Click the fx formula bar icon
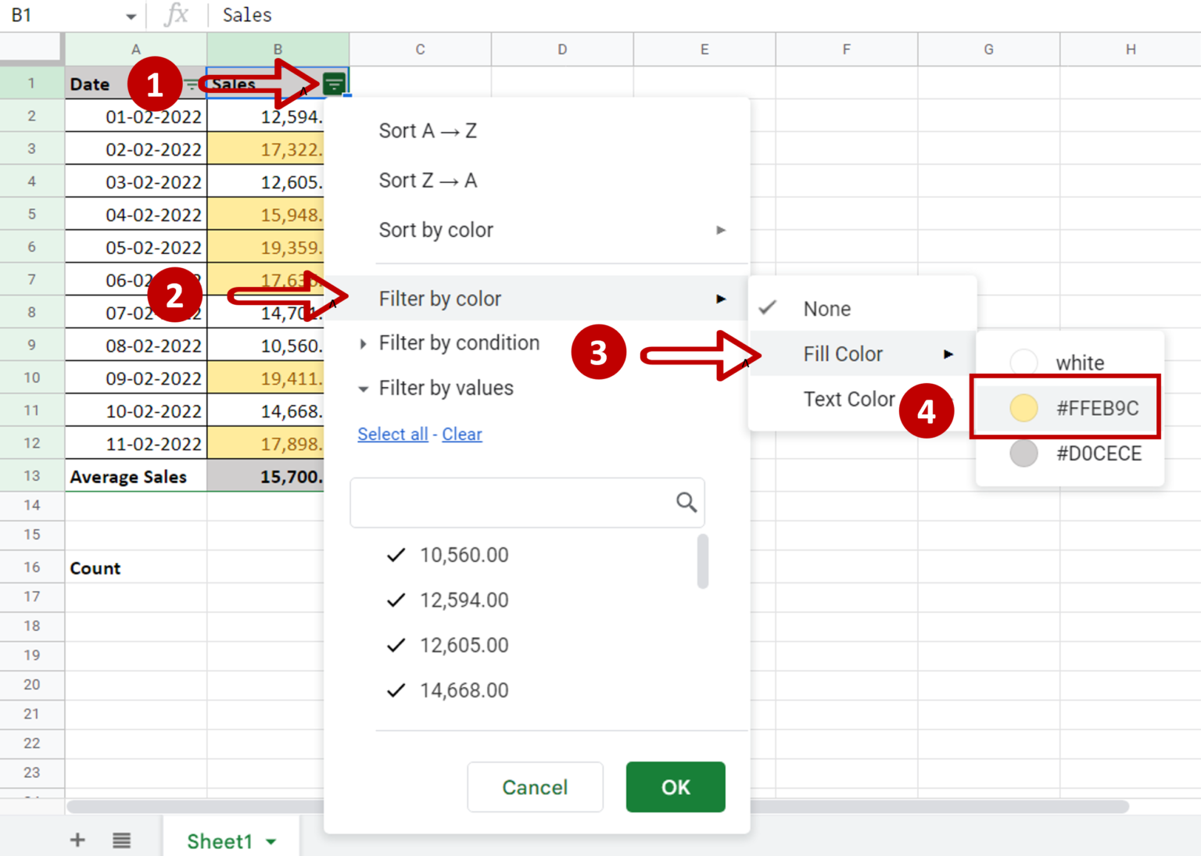 (177, 14)
